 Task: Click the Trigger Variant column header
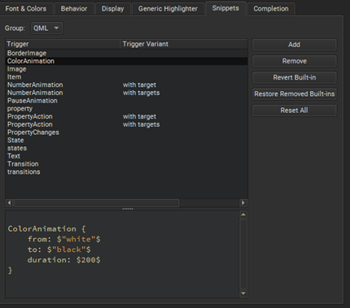[x=184, y=44]
